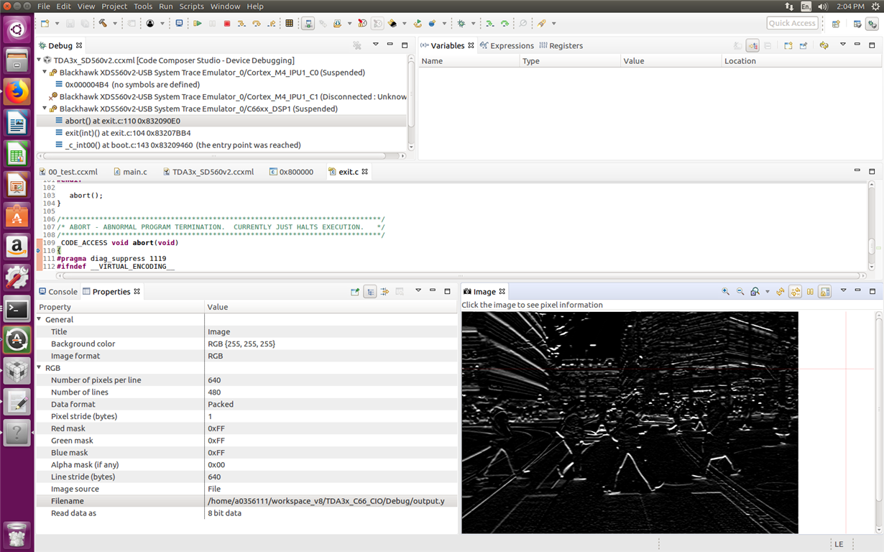This screenshot has height=552, width=884.
Task: Open the Scripts menu
Action: tap(191, 6)
